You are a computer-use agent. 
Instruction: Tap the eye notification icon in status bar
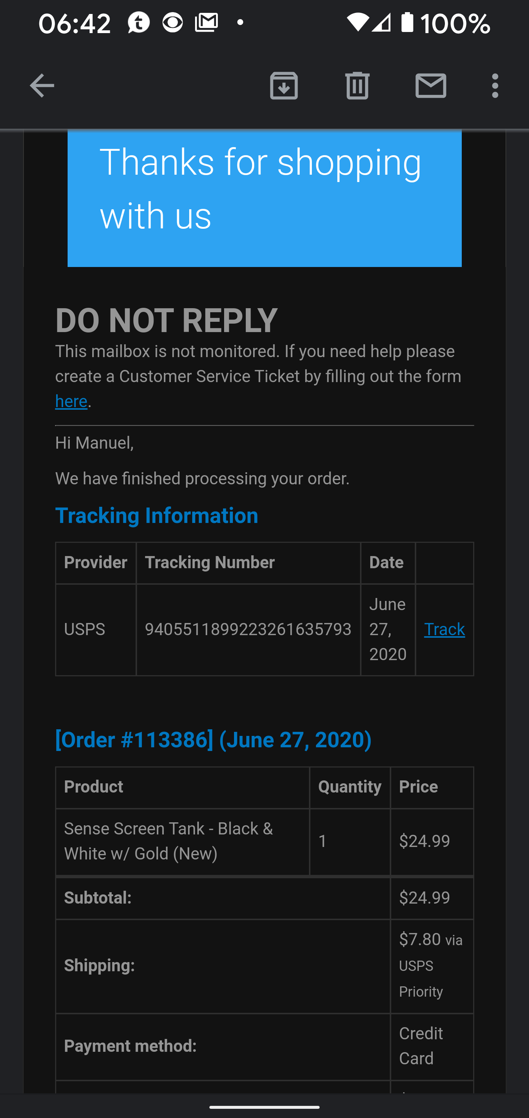(173, 22)
